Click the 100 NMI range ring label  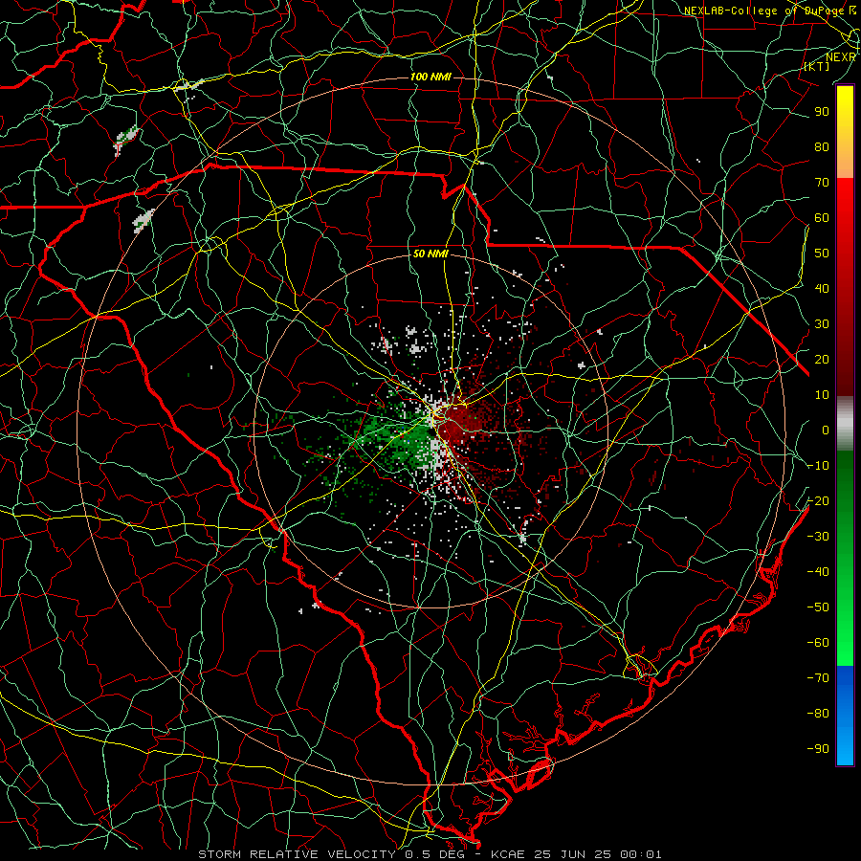(x=430, y=77)
